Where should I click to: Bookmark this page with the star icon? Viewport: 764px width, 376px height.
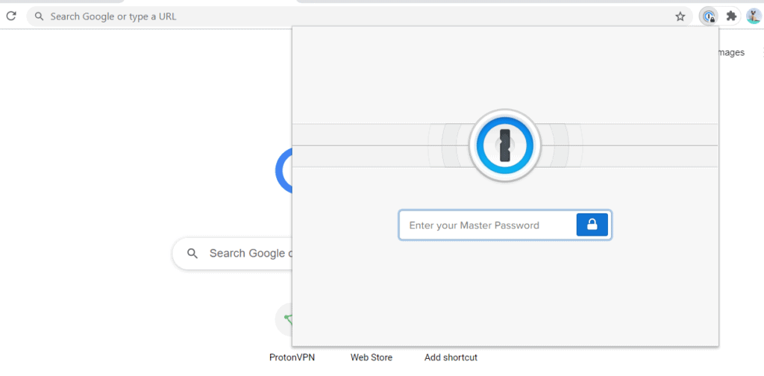[680, 16]
